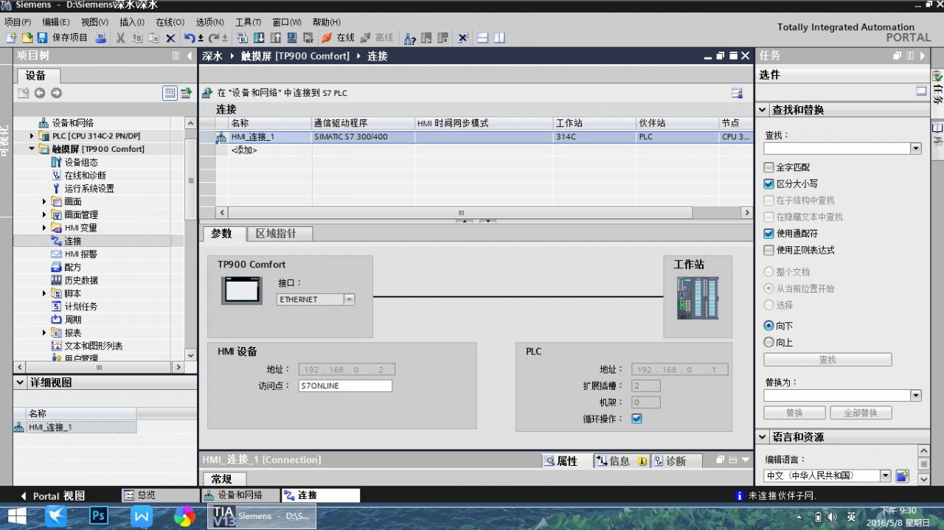Screen dimensions: 944x530
Task: Click the split editor vertically icon
Action: click(499, 38)
